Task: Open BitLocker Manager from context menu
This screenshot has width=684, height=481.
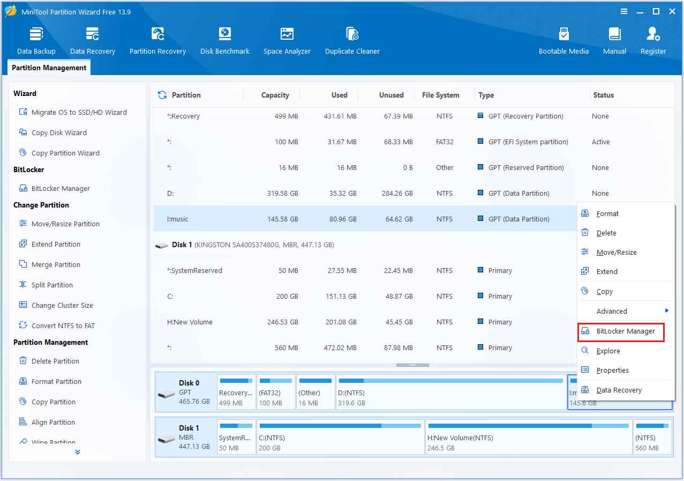Action: [x=621, y=331]
